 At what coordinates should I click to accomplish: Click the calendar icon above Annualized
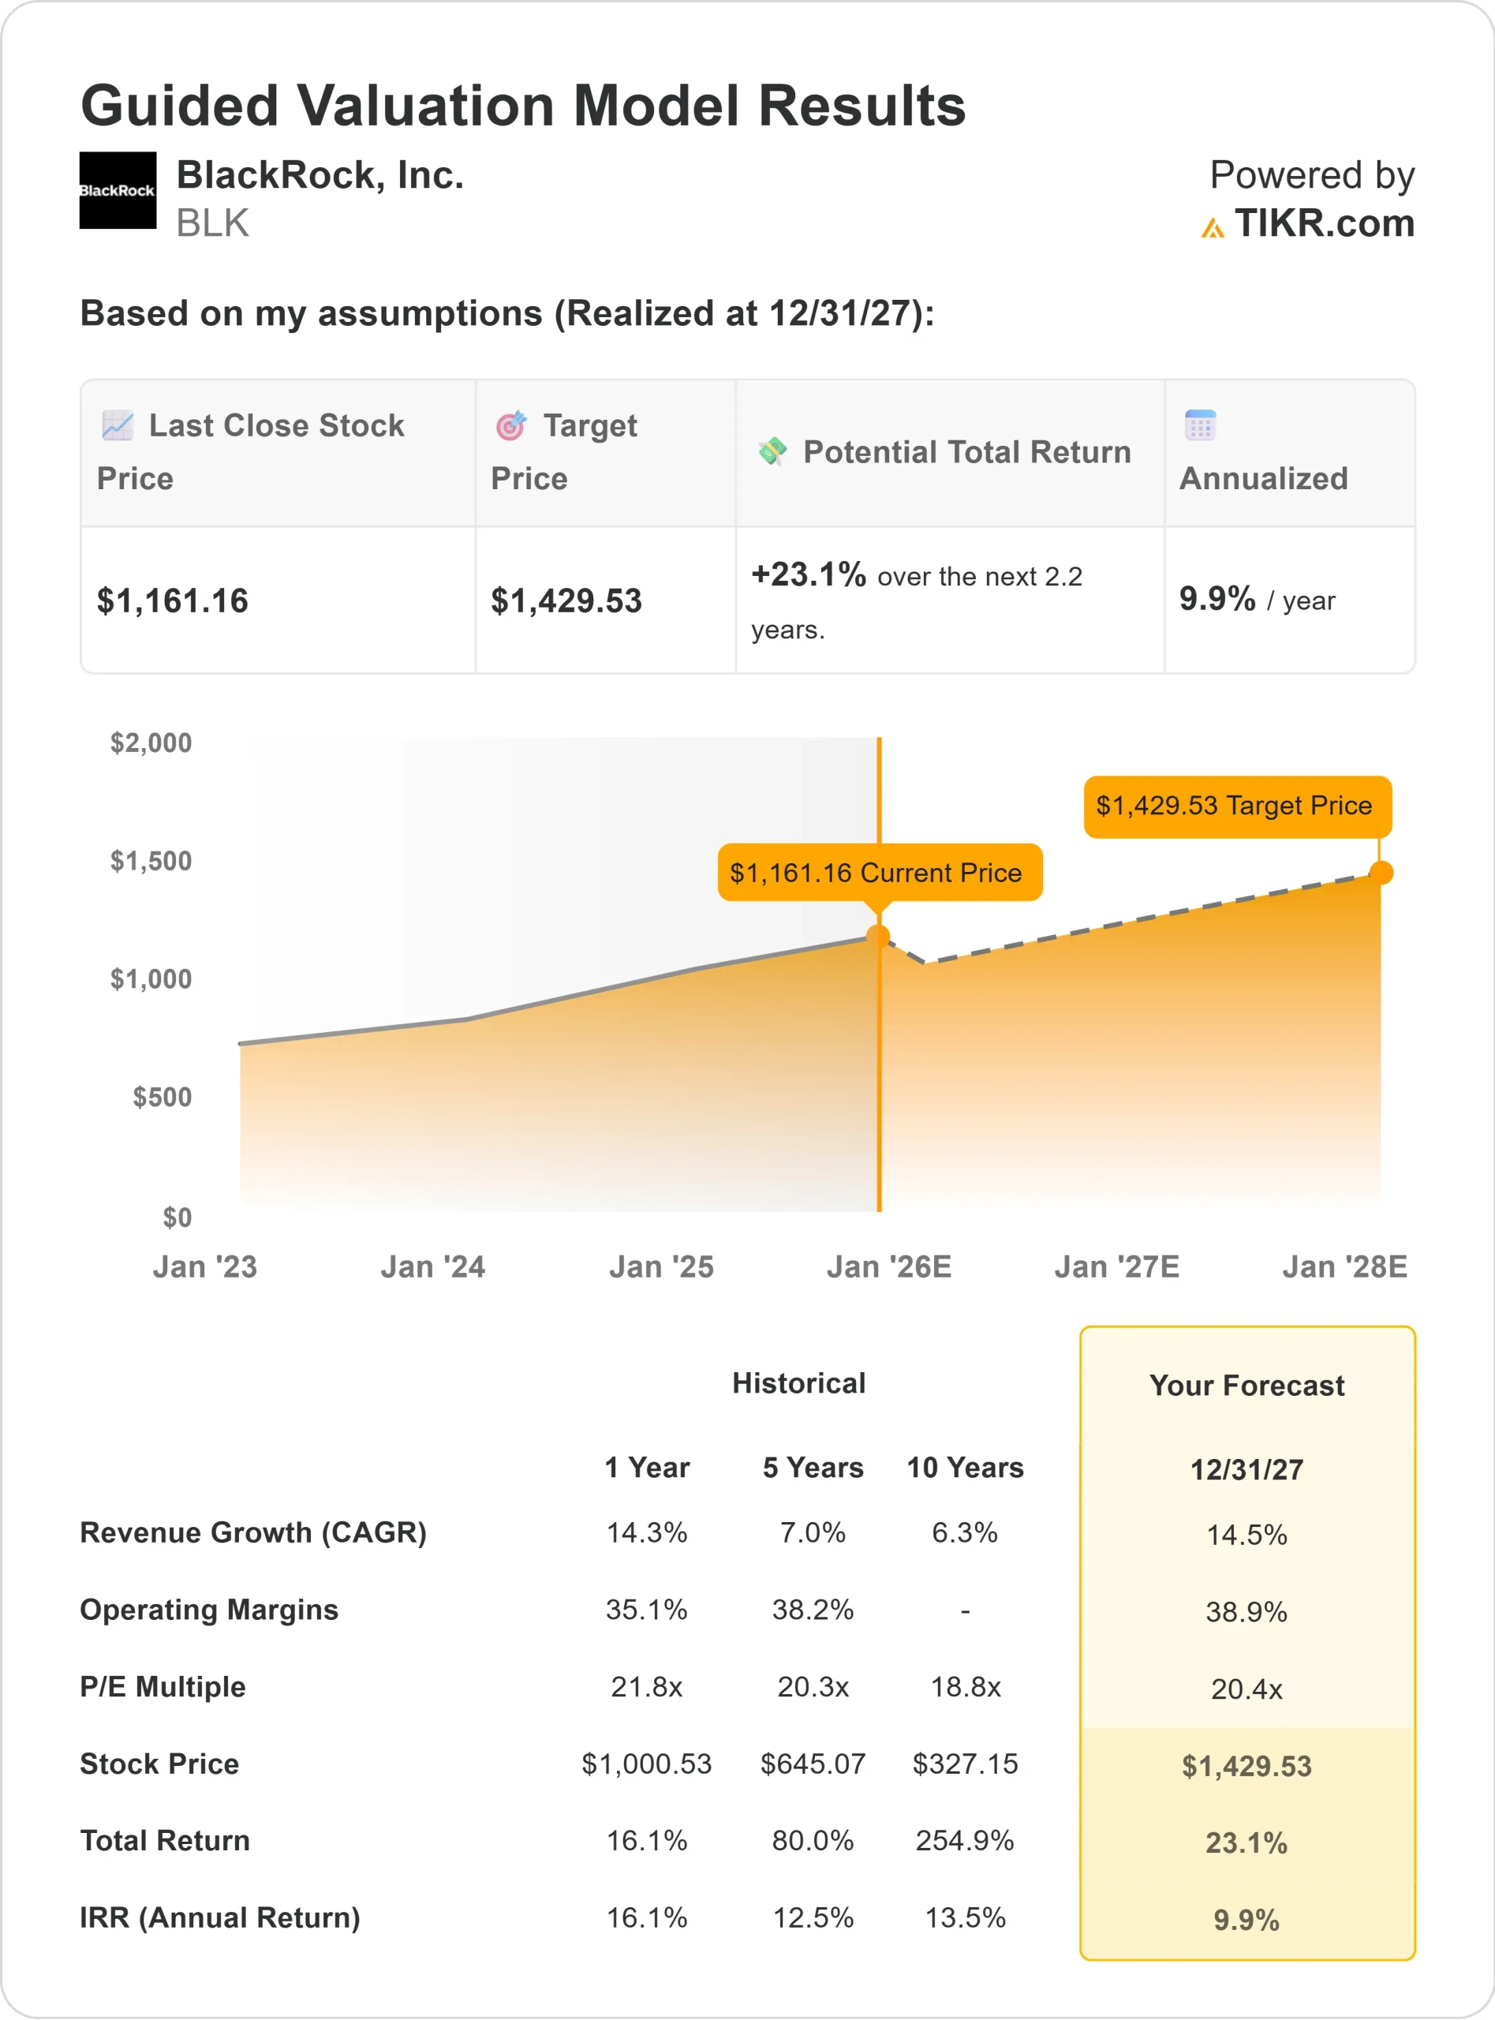click(1200, 425)
